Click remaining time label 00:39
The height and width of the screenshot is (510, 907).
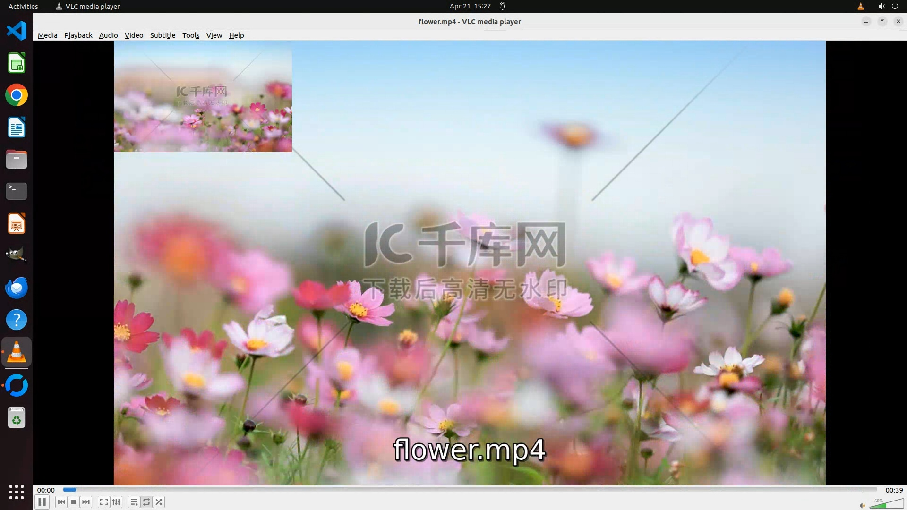click(894, 490)
